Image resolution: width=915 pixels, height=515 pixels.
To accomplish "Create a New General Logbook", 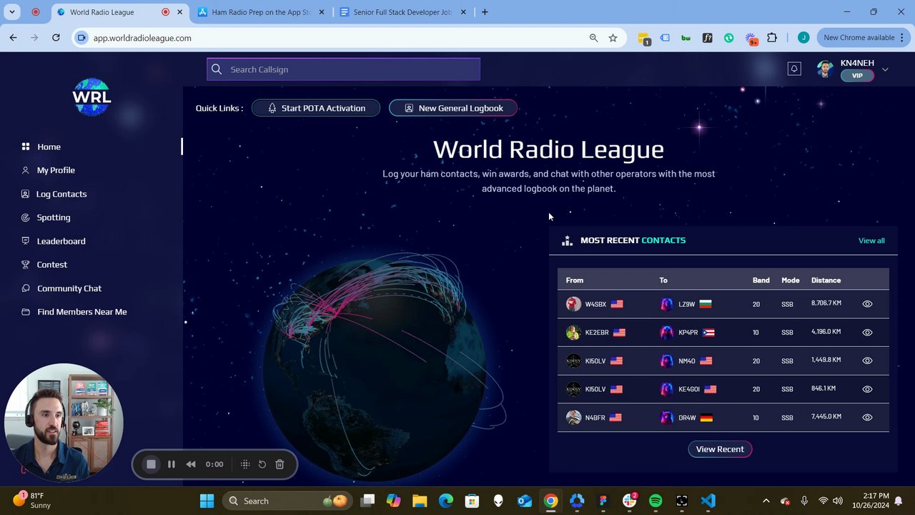I will 452,108.
